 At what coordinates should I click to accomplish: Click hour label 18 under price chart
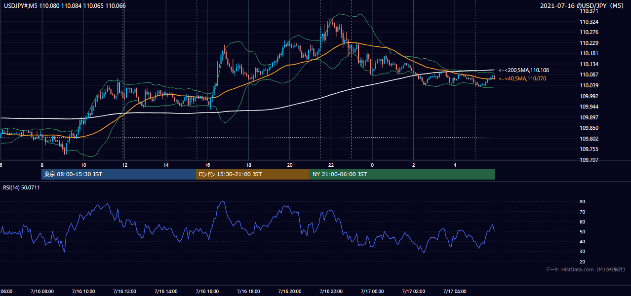click(248, 165)
